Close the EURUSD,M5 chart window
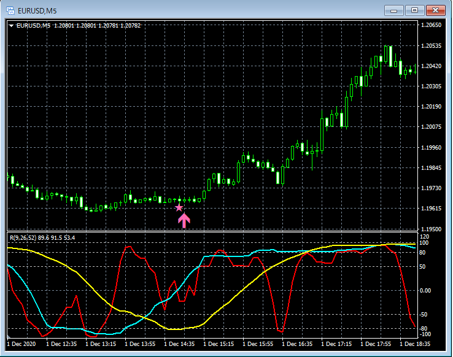The height and width of the screenshot is (357, 453). 435,10
